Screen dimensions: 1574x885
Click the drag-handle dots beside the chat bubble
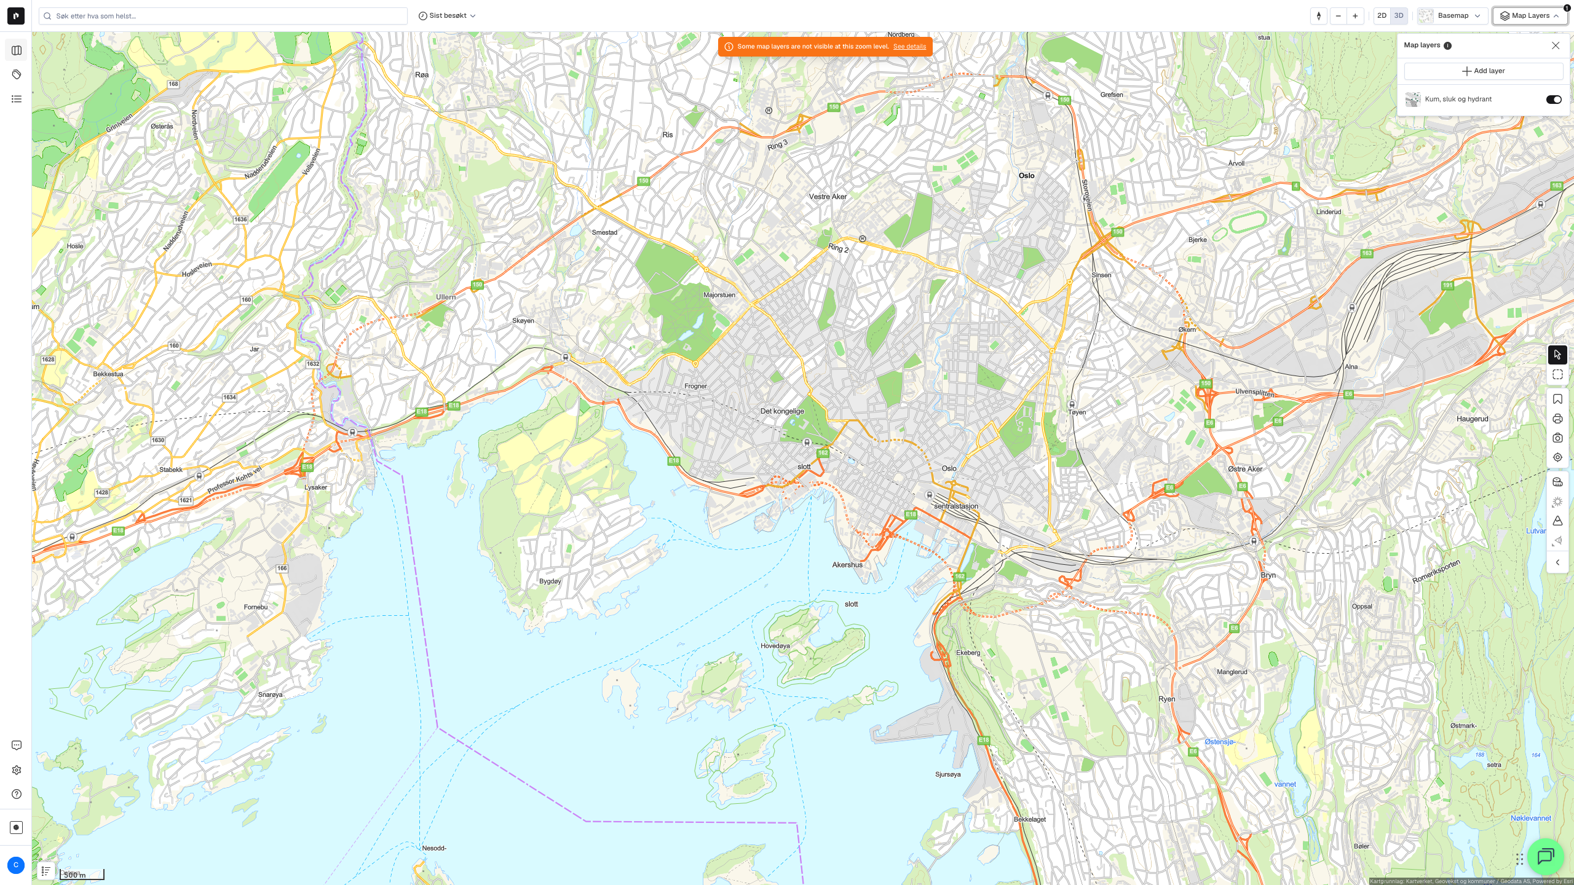click(x=1519, y=859)
